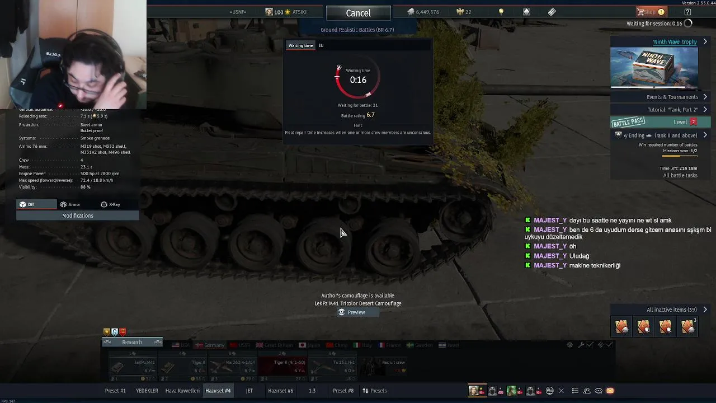
Task: Select the EU server tab
Action: tap(321, 45)
